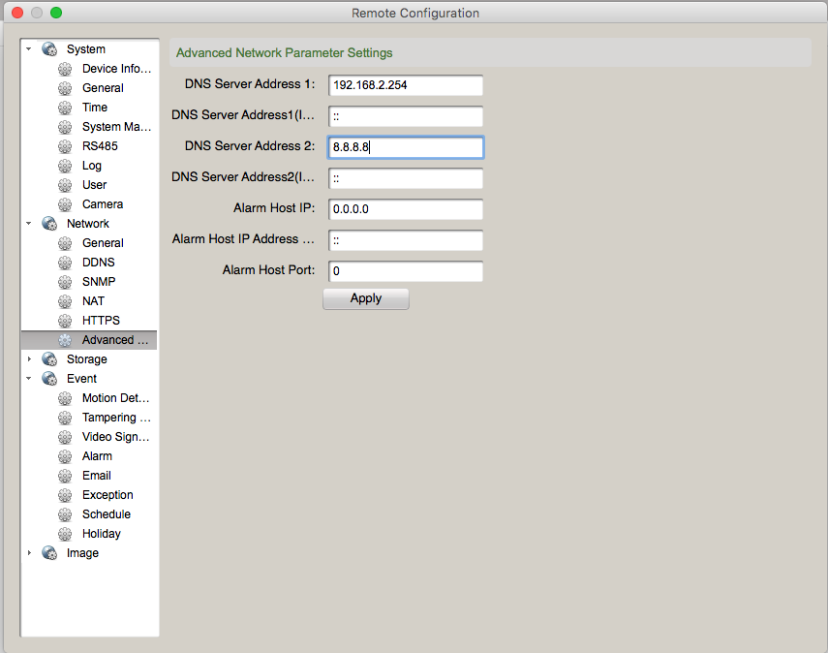Expand the Storage tree section
Screen dimensions: 828x653
[29, 359]
